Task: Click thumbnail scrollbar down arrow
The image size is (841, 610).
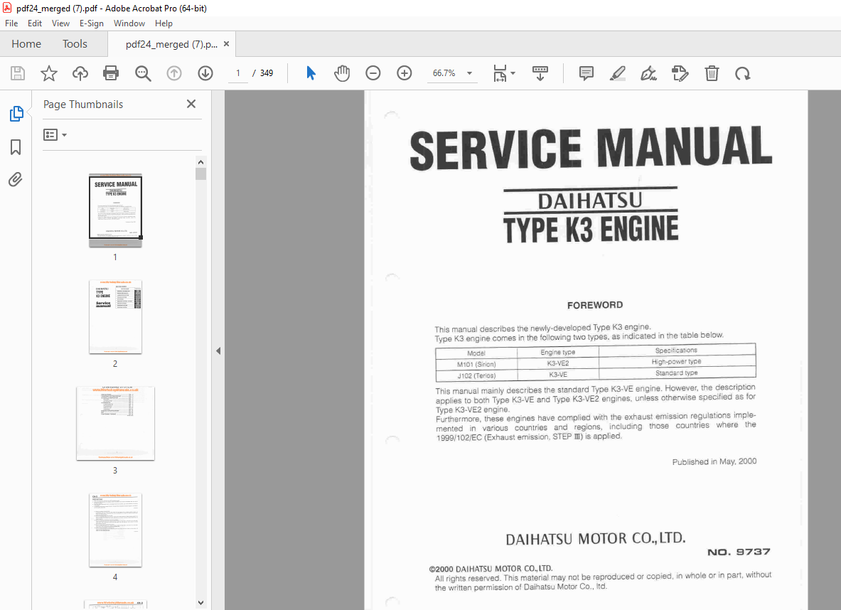Action: click(201, 602)
